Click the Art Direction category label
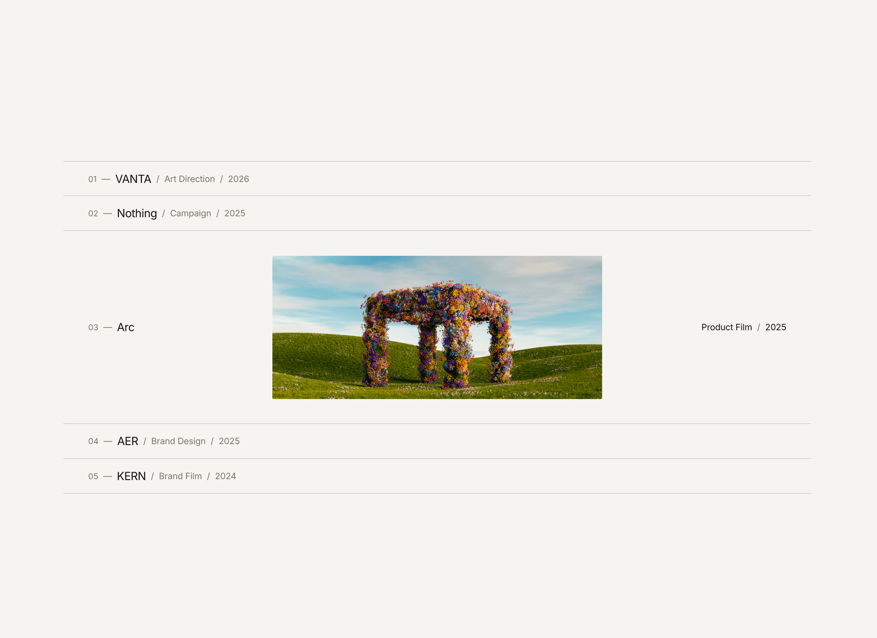The height and width of the screenshot is (638, 877). coord(190,179)
